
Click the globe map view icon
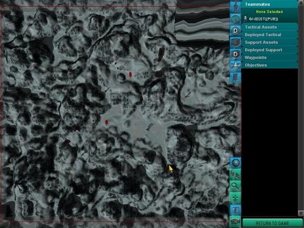(x=236, y=163)
